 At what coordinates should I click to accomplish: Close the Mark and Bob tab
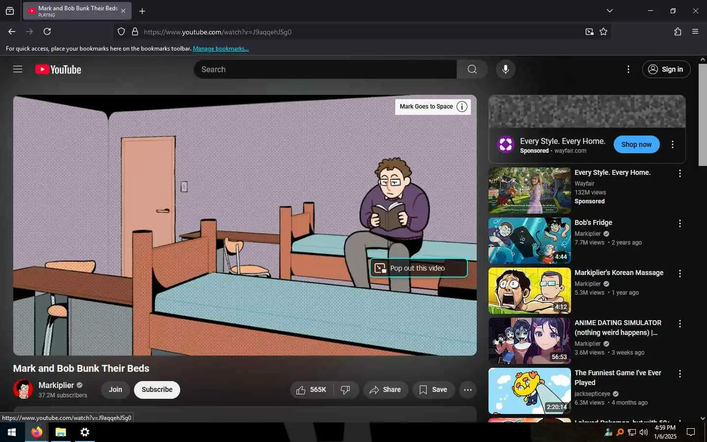pyautogui.click(x=123, y=11)
